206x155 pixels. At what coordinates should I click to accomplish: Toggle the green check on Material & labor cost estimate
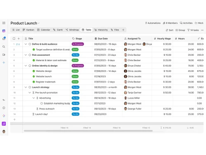click(34, 60)
